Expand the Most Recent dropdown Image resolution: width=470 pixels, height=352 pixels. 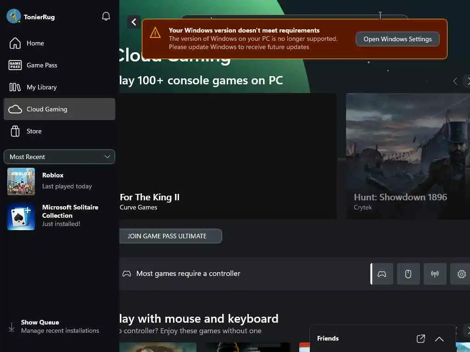[59, 157]
